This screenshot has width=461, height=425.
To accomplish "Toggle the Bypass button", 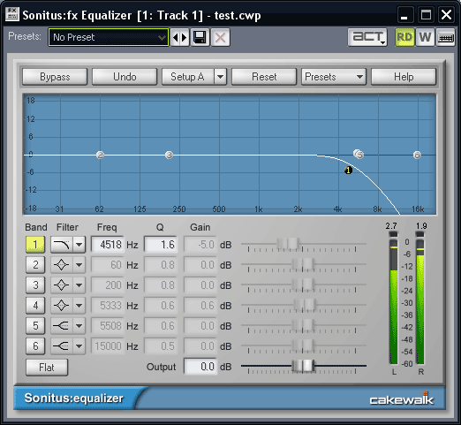I will [x=55, y=77].
